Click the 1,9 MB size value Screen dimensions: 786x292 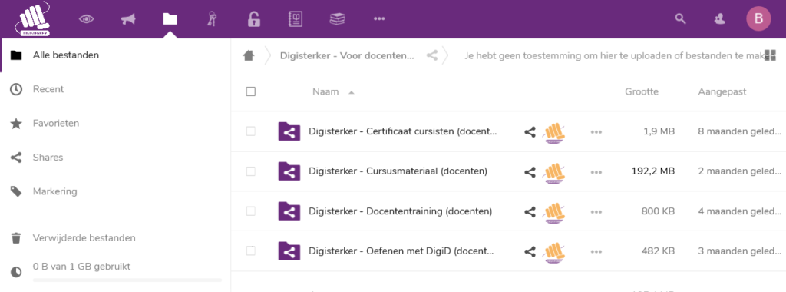coord(659,131)
